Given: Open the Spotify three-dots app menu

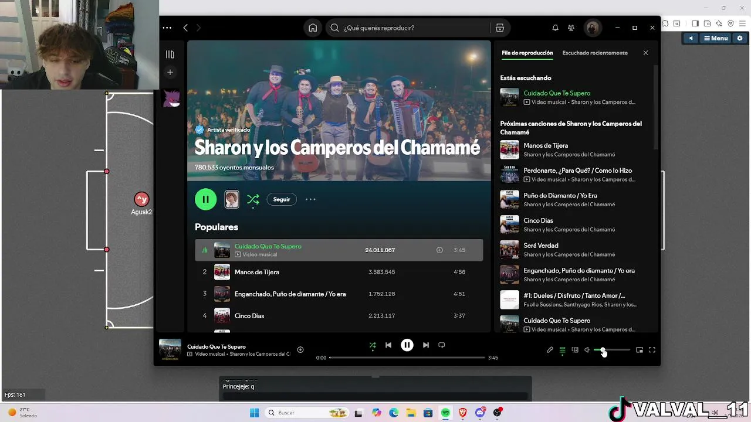Looking at the screenshot, I should point(167,28).
